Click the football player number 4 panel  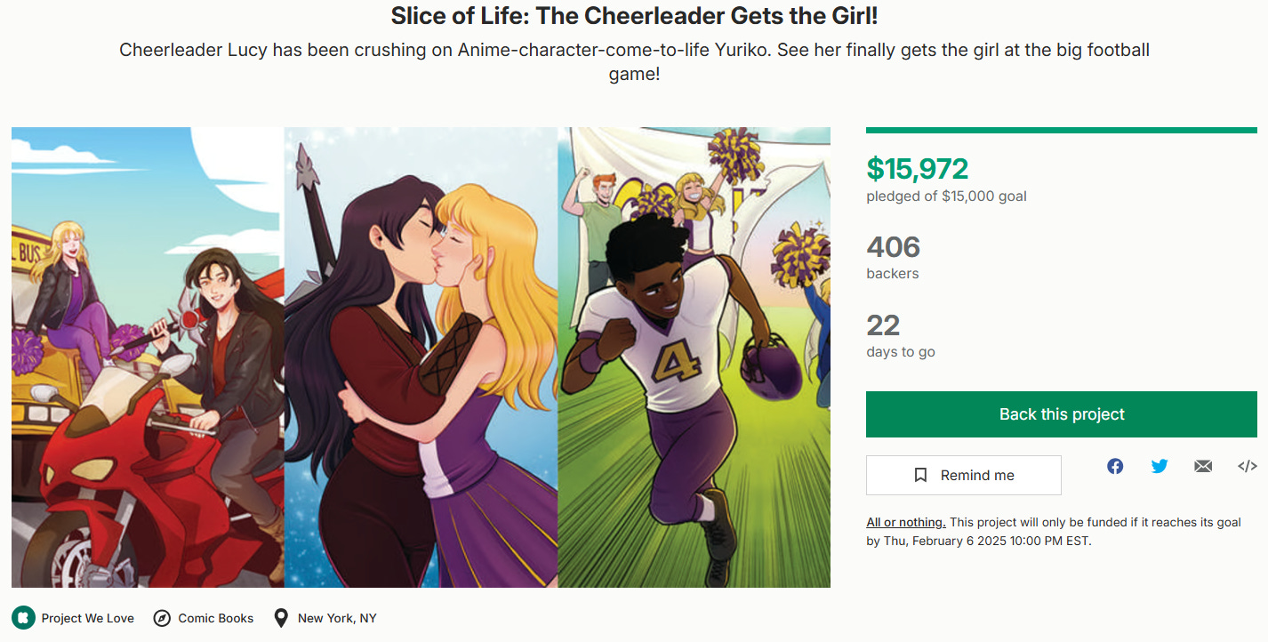(694, 357)
